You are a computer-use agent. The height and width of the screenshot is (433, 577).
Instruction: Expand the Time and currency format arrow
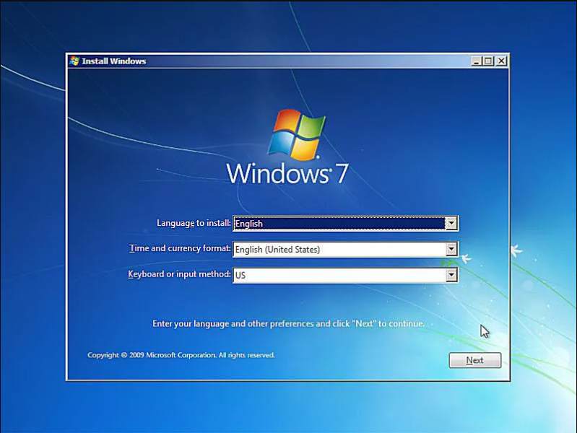click(451, 250)
